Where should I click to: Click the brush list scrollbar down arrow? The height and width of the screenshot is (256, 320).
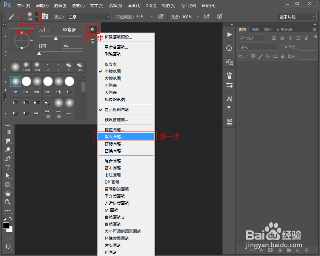tap(83, 116)
